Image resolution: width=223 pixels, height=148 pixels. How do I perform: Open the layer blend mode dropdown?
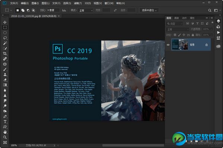tap(178, 29)
